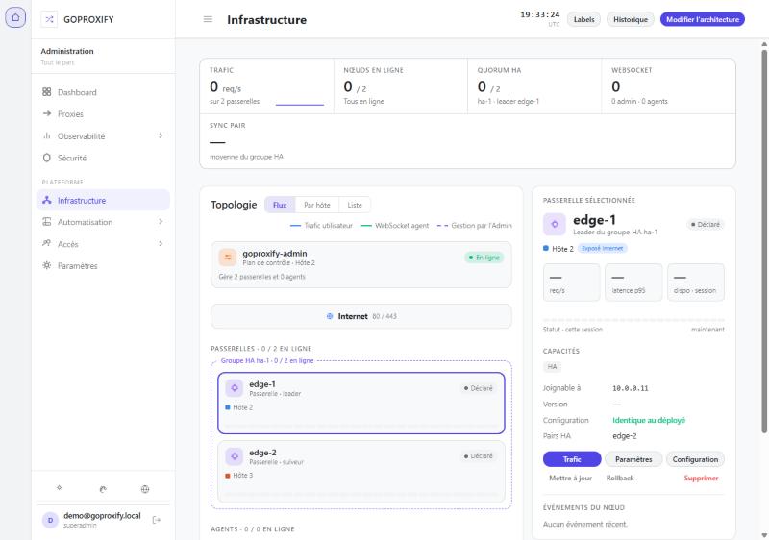Click the globe language icon
Viewport: 769px width, 540px height.
(x=145, y=488)
